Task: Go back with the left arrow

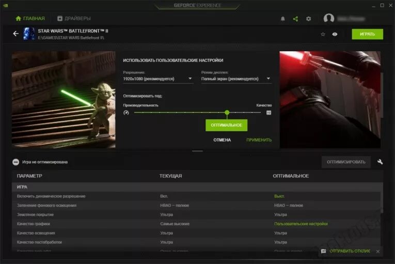Action: tap(16, 34)
